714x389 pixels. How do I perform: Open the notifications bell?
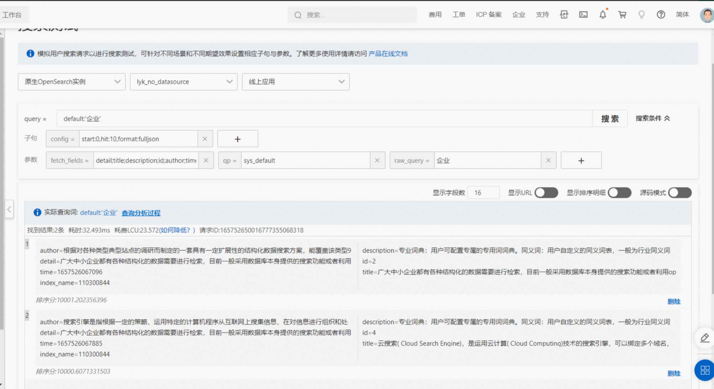click(x=603, y=15)
